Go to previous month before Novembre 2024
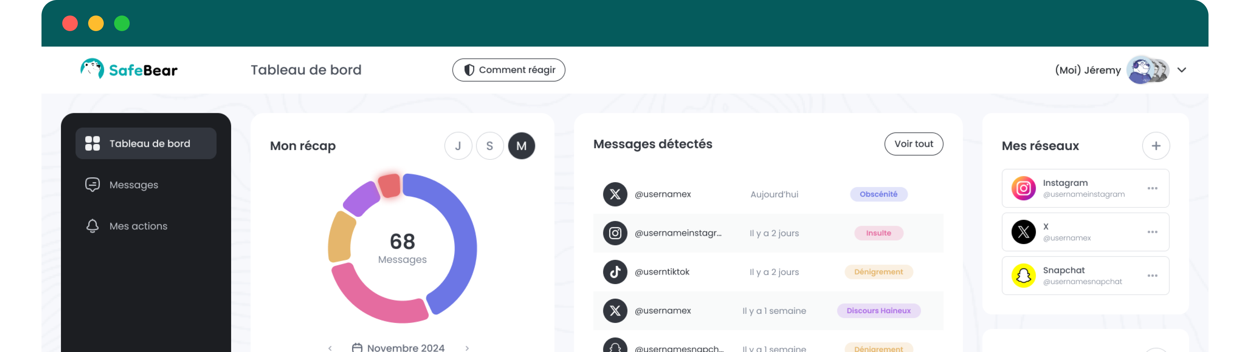The image size is (1250, 352). tap(330, 348)
